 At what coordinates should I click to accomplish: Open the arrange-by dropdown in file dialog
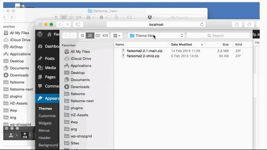[x=117, y=35]
